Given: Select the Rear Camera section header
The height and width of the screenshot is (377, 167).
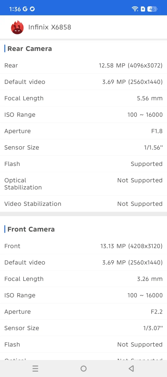Looking at the screenshot, I should tap(30, 49).
